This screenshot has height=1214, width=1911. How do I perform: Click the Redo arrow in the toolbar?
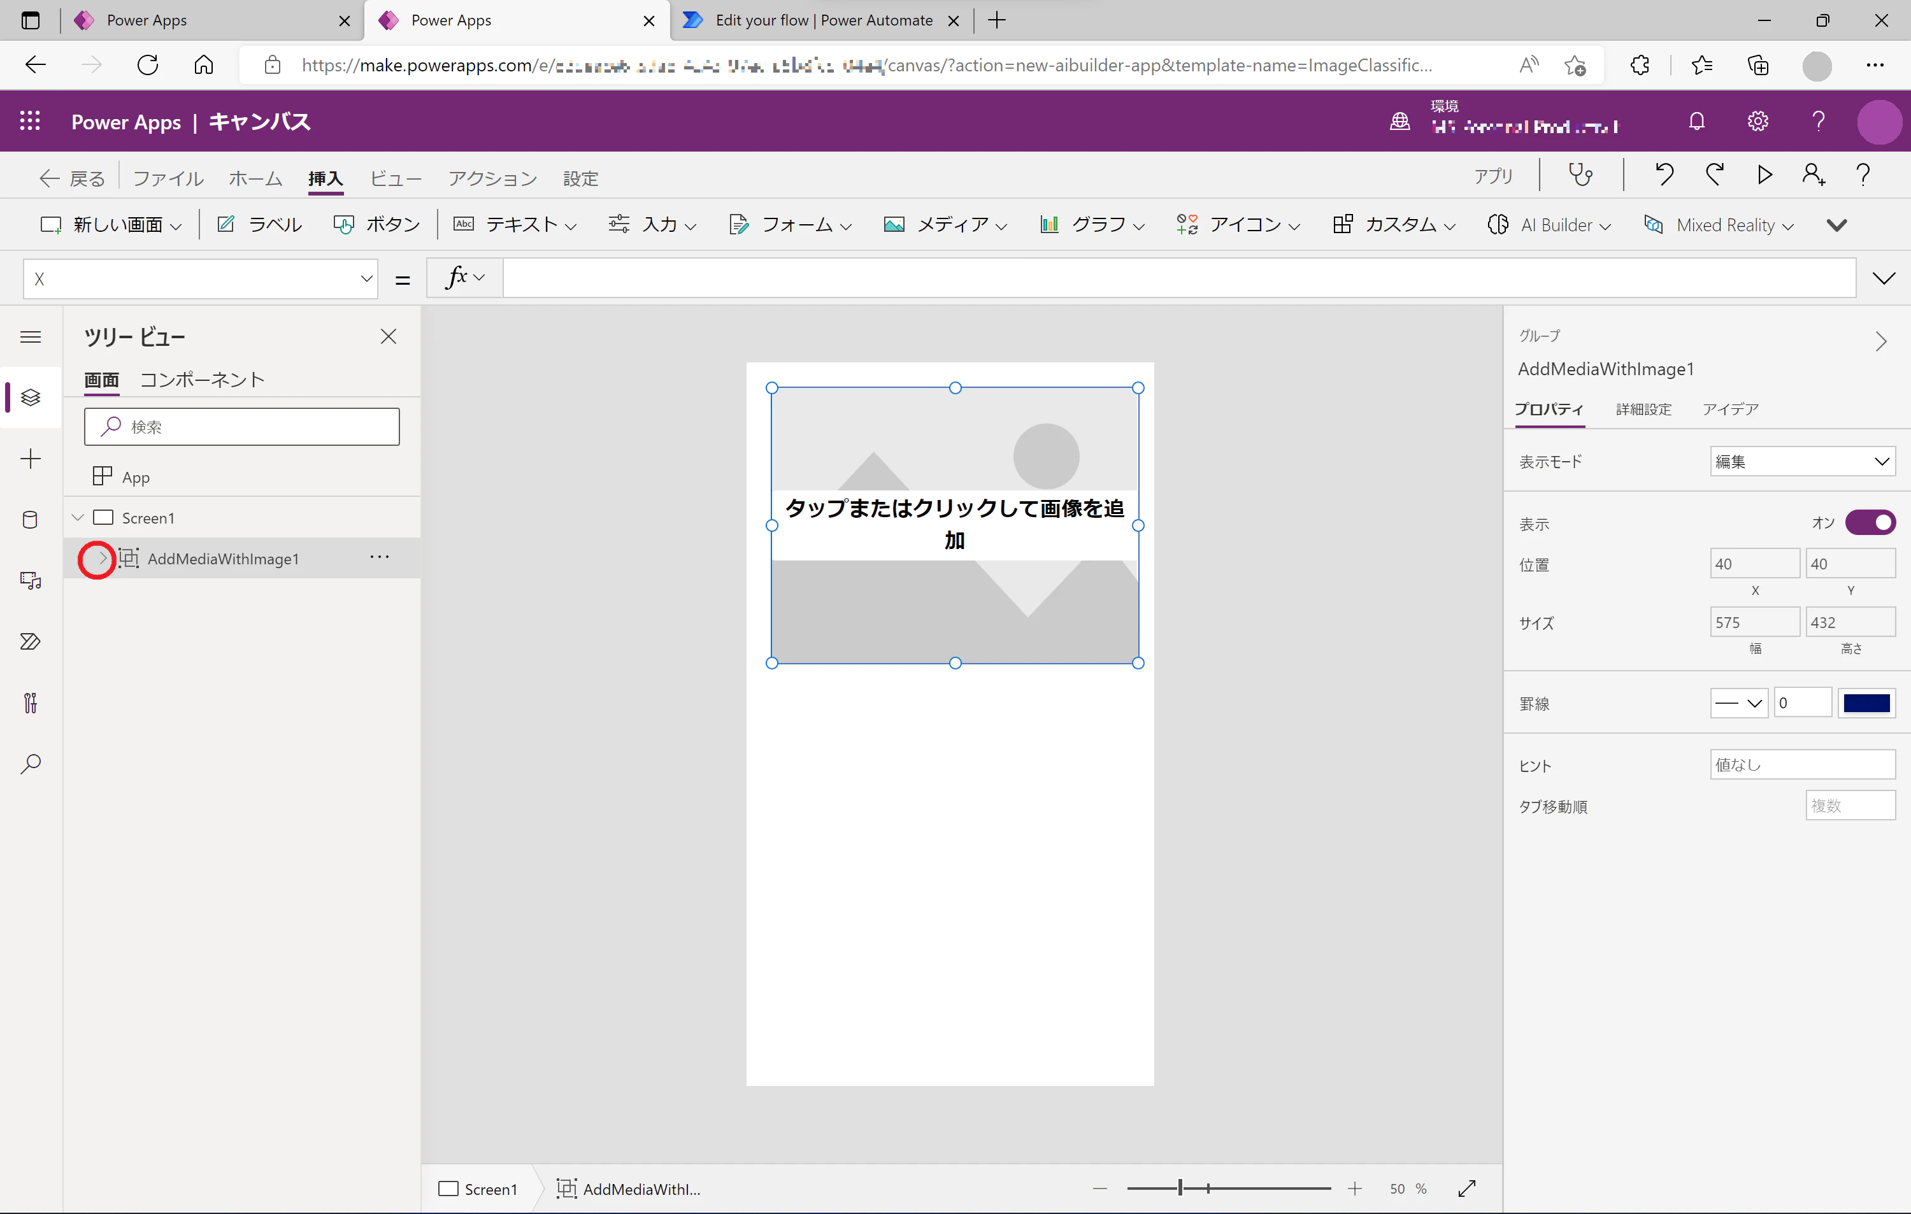tap(1714, 175)
